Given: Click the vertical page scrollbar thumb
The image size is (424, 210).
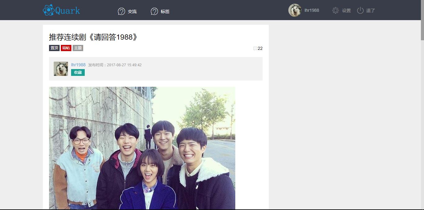Looking at the screenshot, I should (422, 20).
